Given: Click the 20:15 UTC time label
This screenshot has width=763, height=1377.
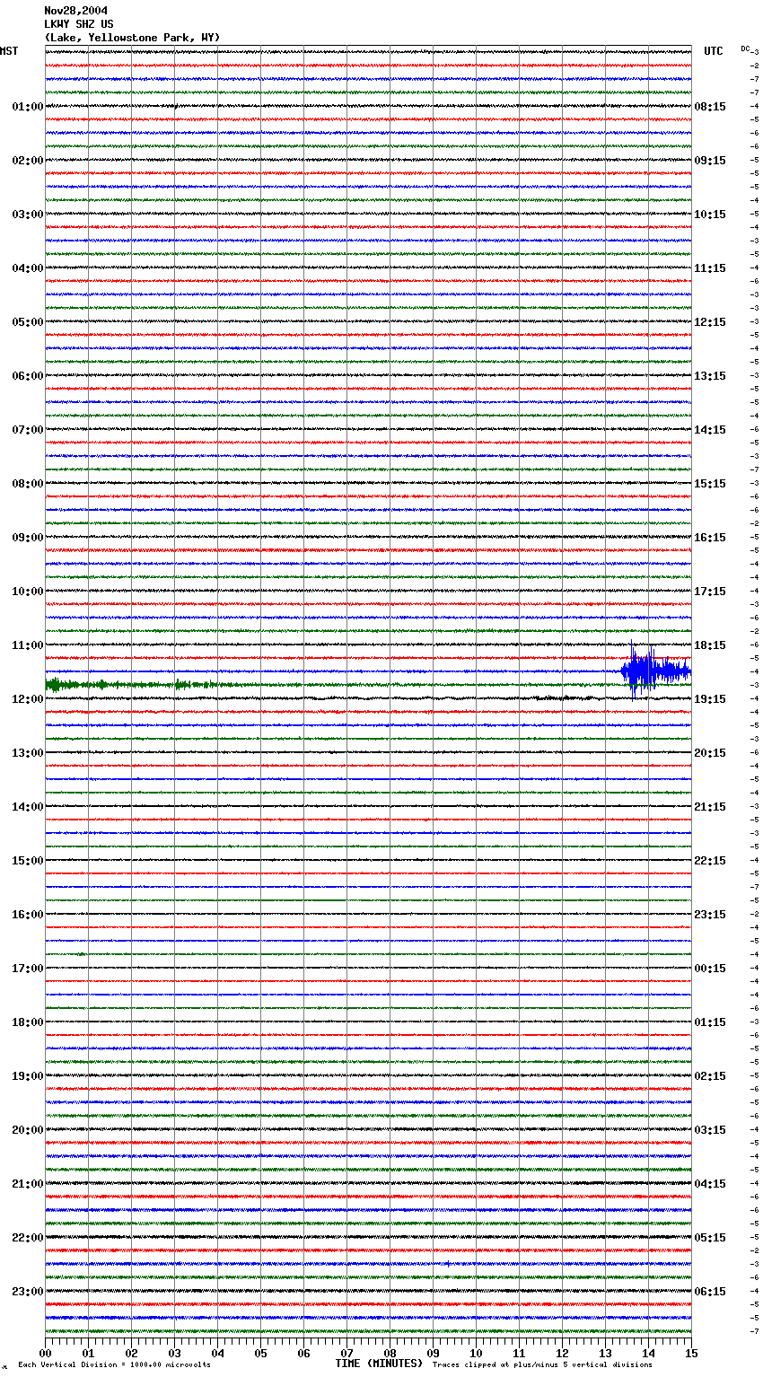Looking at the screenshot, I should 710,753.
